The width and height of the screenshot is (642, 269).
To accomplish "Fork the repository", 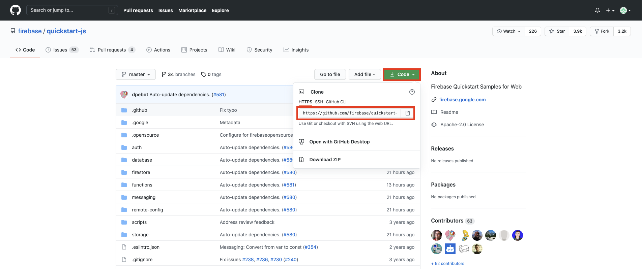I will [602, 31].
